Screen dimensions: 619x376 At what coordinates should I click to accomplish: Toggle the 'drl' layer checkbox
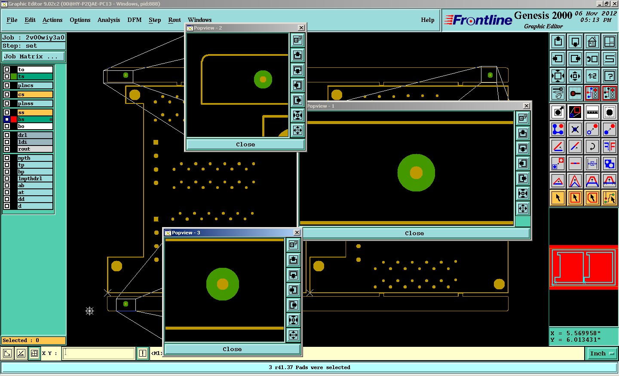point(7,135)
